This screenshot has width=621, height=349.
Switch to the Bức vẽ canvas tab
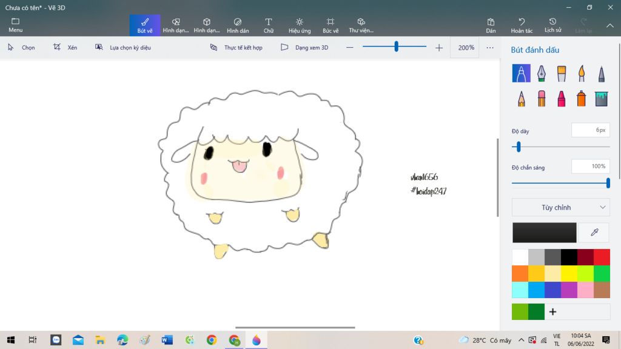click(x=331, y=25)
